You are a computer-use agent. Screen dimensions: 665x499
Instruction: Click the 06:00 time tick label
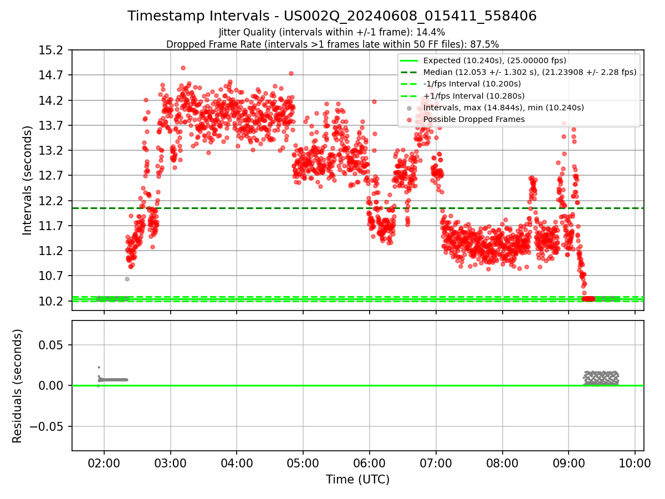370,462
